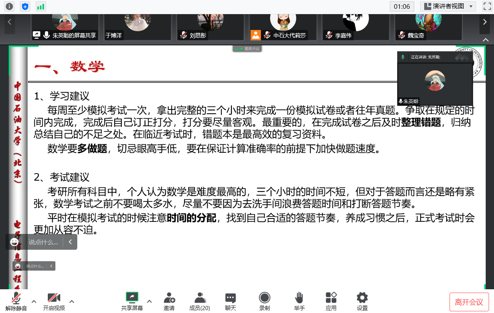
Task: Stop sharing via the 共享屏幕 toggle
Action: point(132,301)
